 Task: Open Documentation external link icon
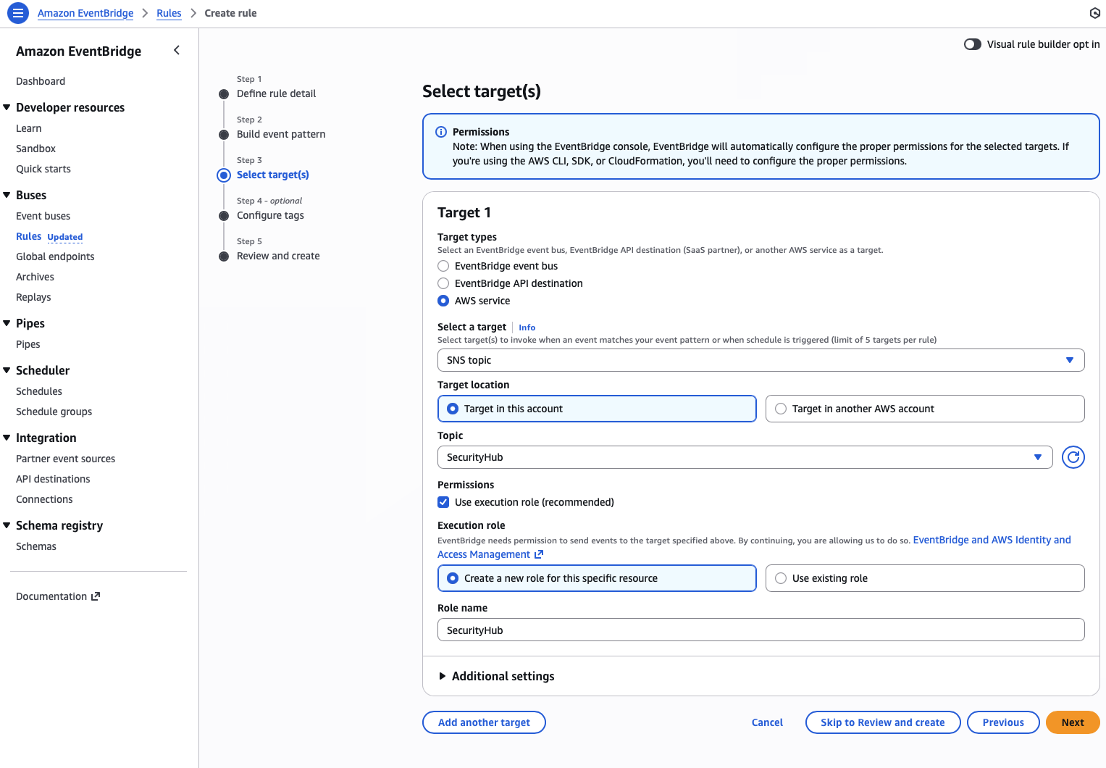pyautogui.click(x=96, y=596)
